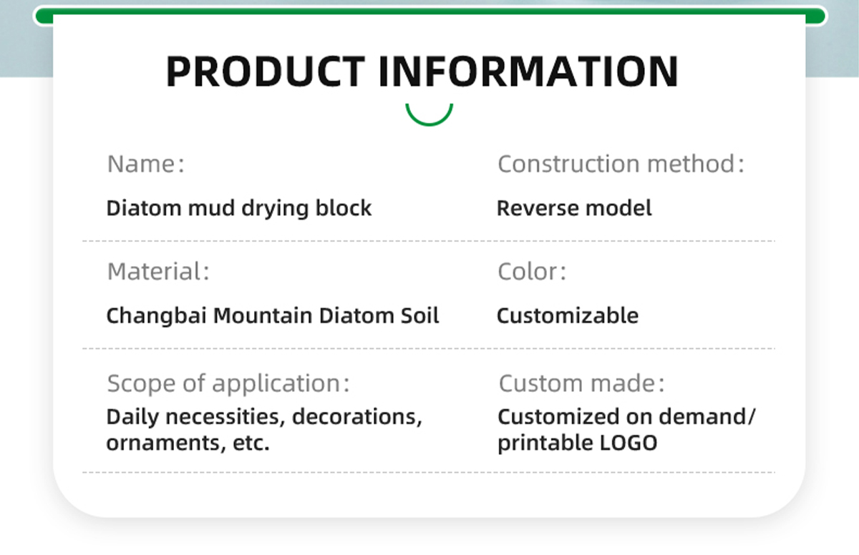This screenshot has height=555, width=859.
Task: Click the "printable LOGO" text
Action: (x=577, y=443)
